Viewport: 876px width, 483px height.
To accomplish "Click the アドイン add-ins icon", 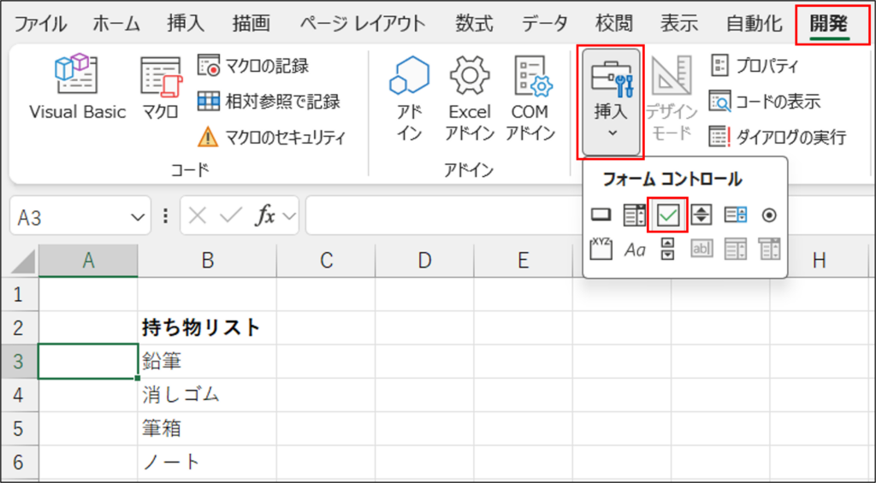I will (410, 99).
